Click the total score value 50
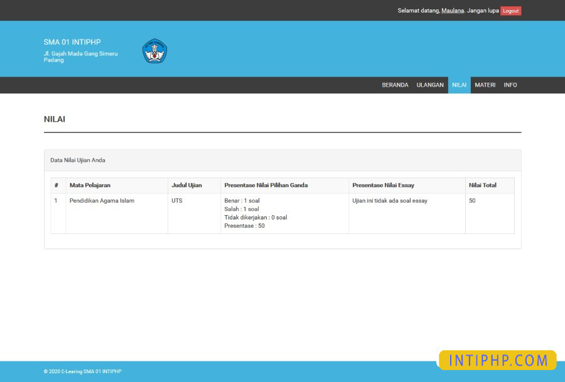 click(x=472, y=201)
